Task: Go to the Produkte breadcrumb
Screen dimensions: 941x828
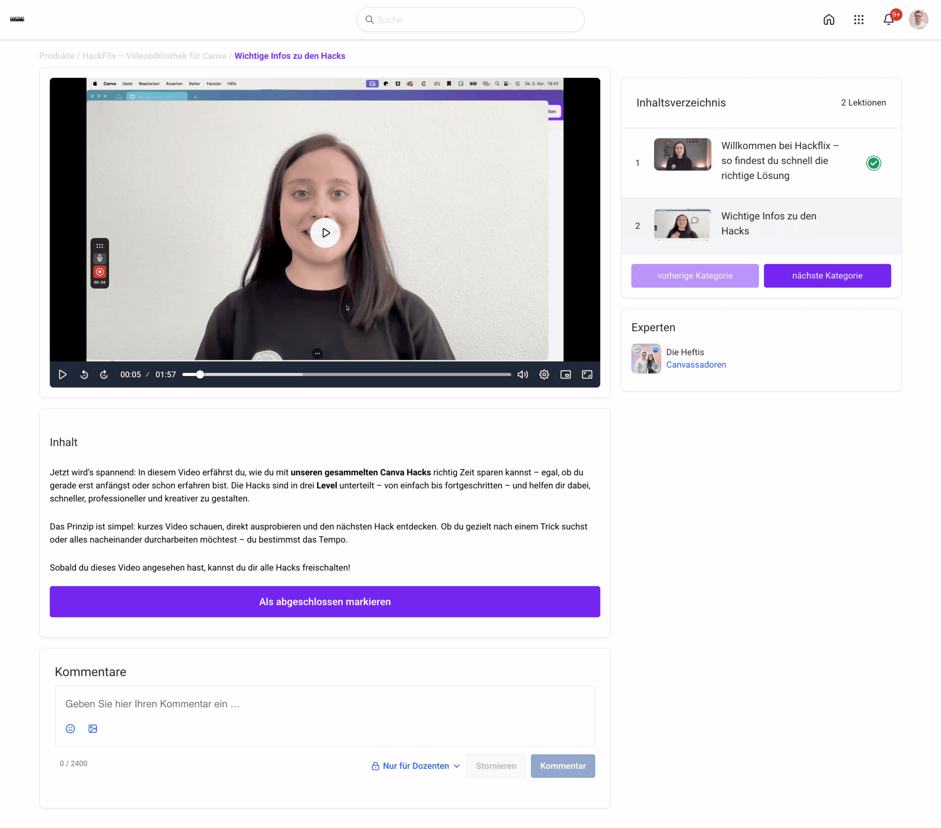Action: click(x=57, y=56)
